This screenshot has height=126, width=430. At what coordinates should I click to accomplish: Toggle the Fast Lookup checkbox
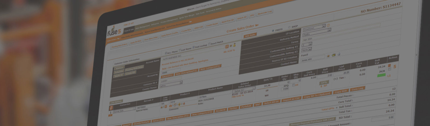point(194,47)
